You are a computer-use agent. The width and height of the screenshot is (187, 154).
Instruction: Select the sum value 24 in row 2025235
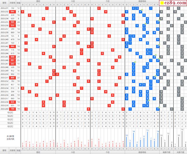pos(18,22)
